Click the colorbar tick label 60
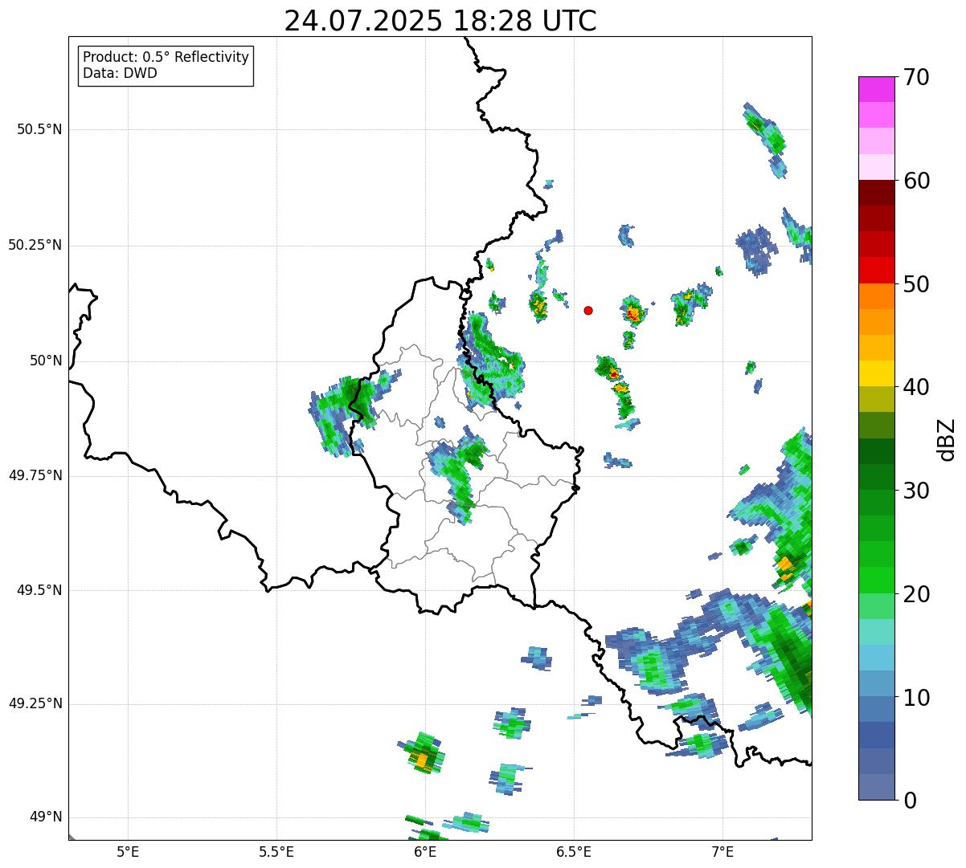966x868 pixels. pos(915,181)
